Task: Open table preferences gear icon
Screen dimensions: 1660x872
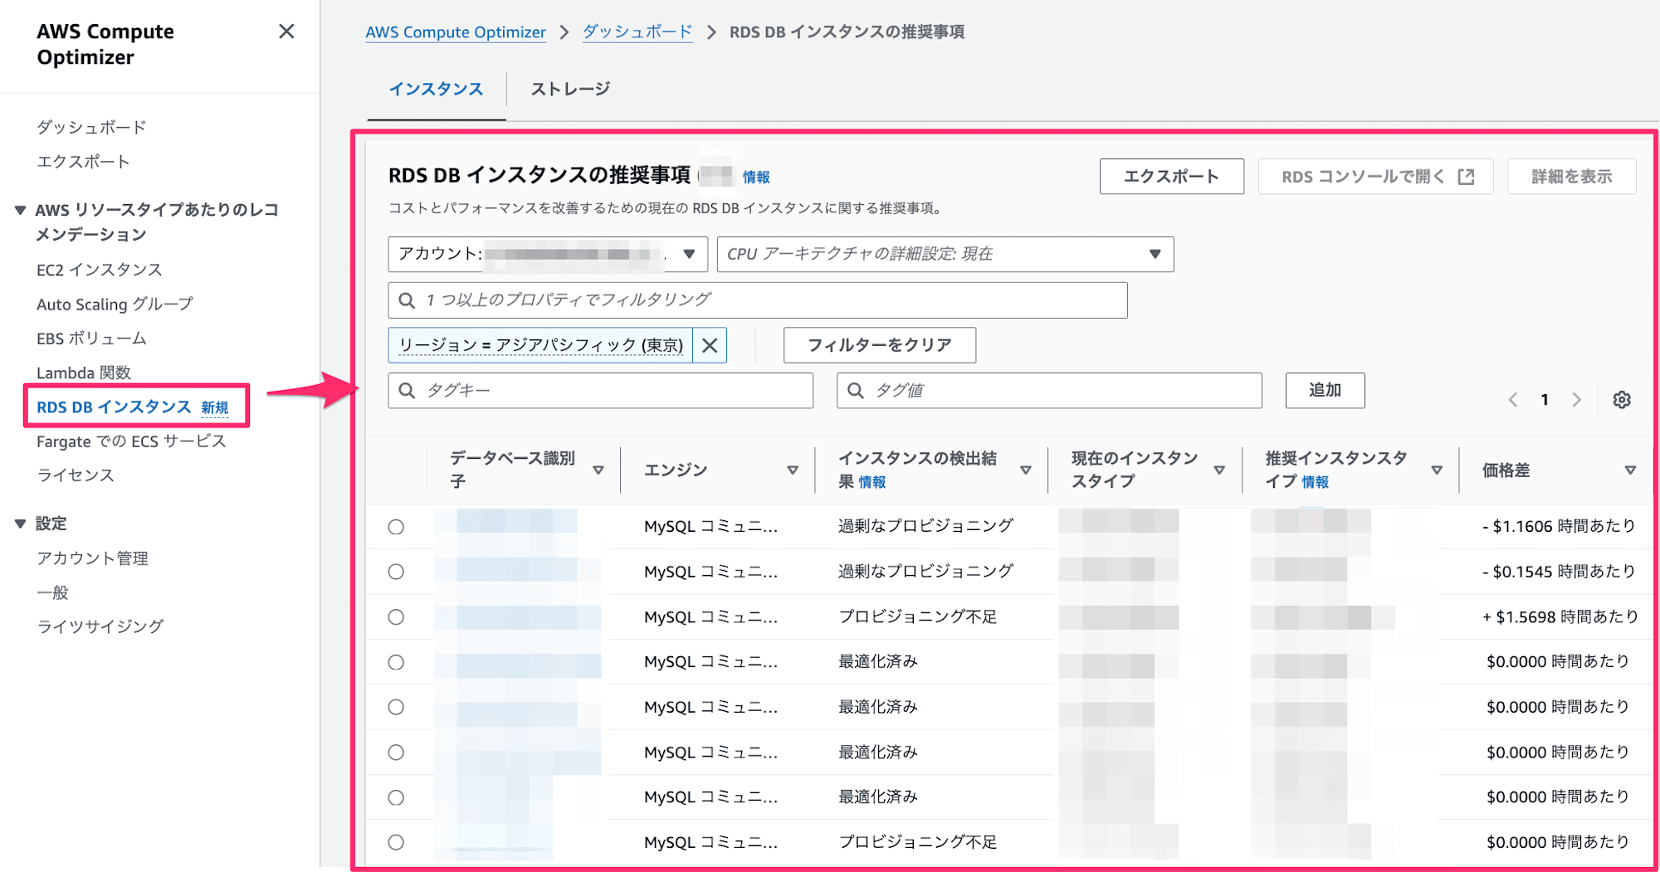Action: (1622, 400)
